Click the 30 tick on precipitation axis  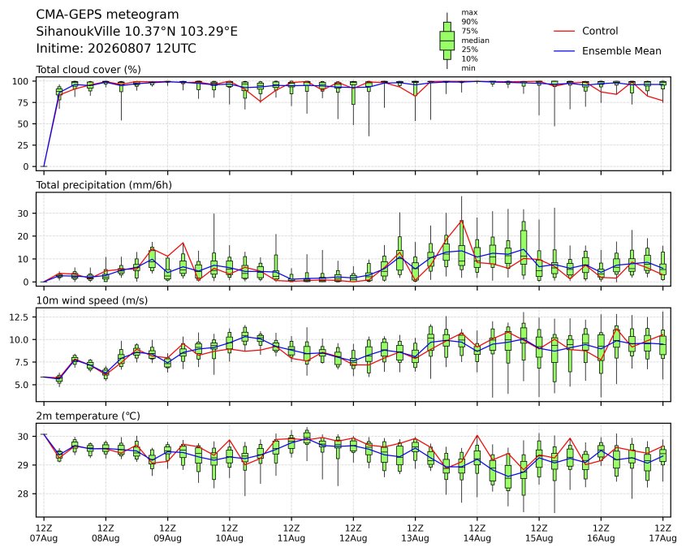coord(24,213)
